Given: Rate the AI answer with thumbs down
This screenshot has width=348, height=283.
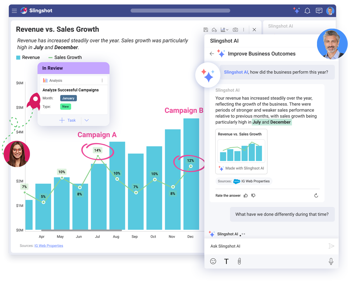Looking at the screenshot, I should tap(253, 195).
